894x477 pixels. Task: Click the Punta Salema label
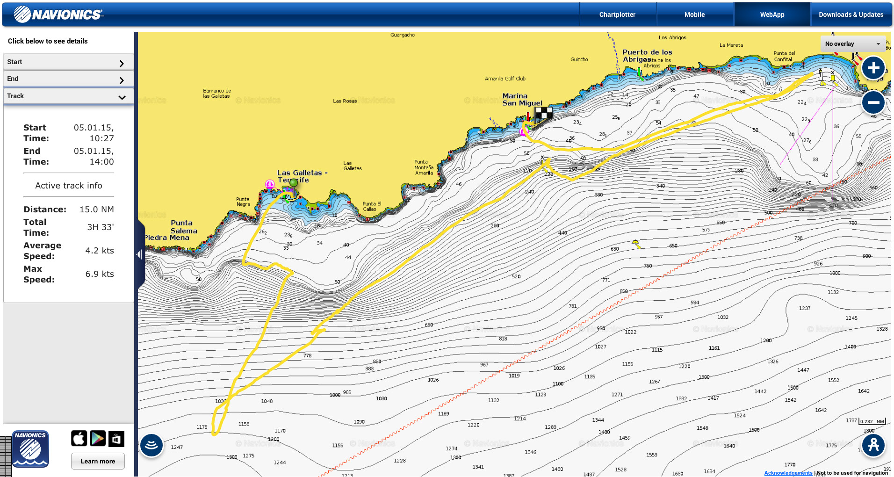[x=184, y=227]
